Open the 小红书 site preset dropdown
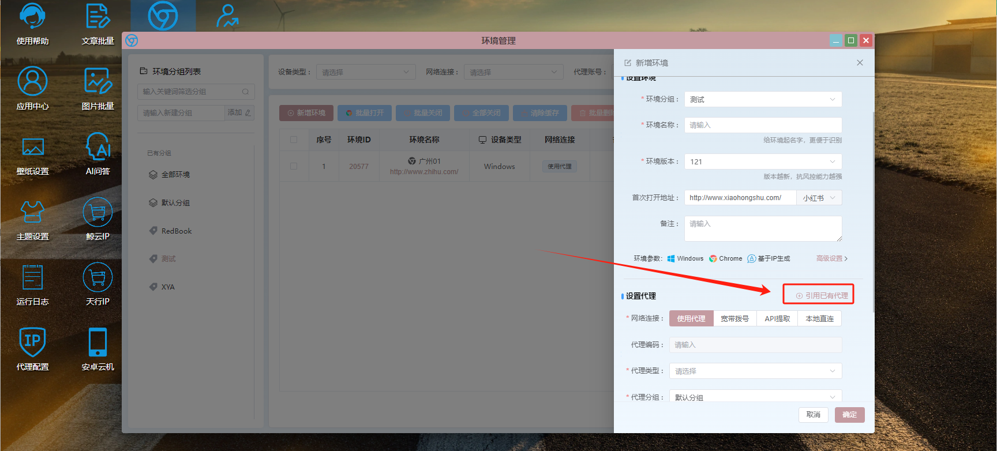 (819, 198)
